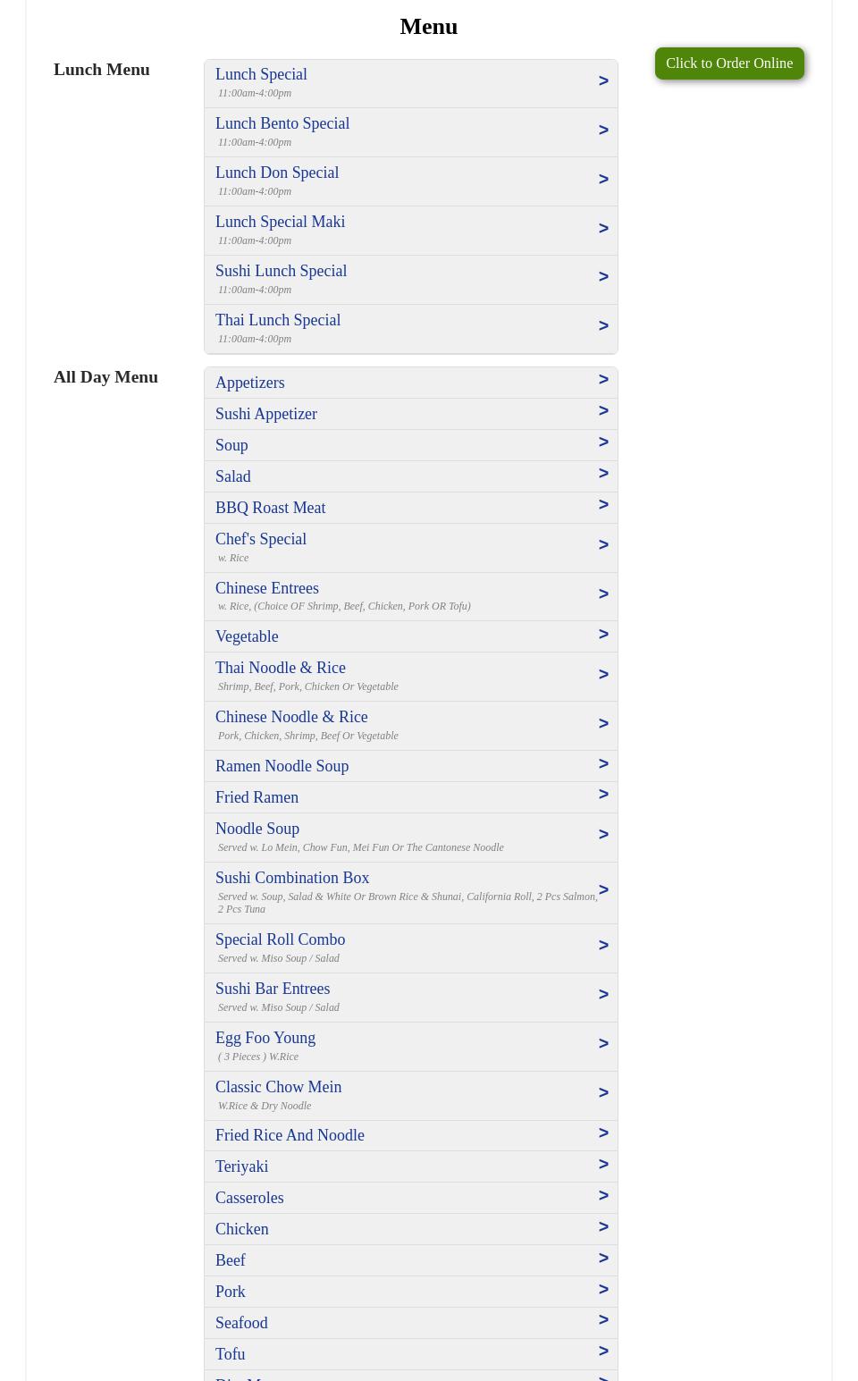
Task: Expand the Seafood category arrow
Action: point(603,1320)
